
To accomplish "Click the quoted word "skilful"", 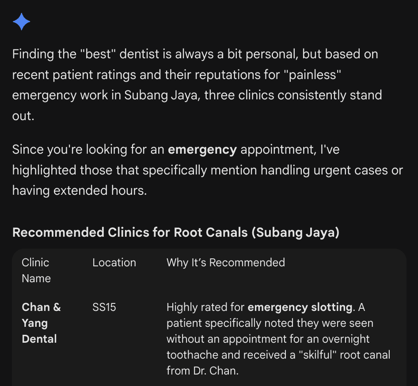I will (319, 355).
